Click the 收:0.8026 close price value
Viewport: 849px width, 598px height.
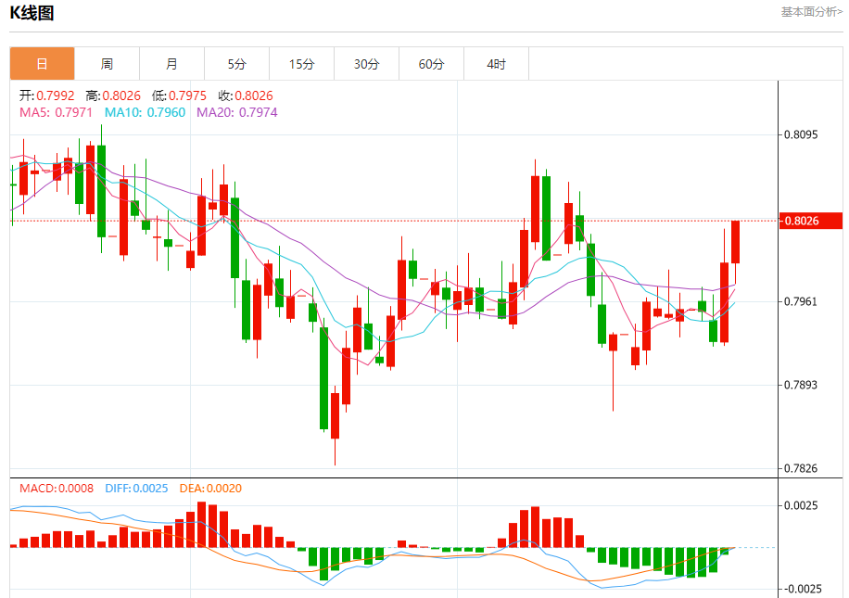246,95
